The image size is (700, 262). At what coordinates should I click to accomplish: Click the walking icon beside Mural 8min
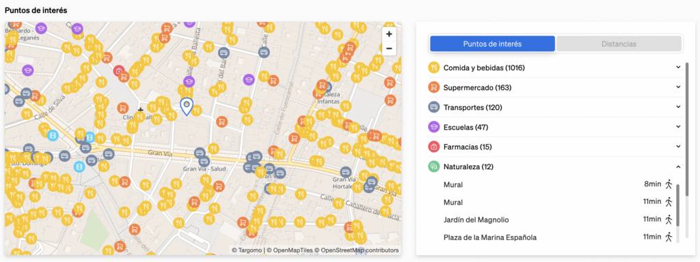pyautogui.click(x=669, y=184)
